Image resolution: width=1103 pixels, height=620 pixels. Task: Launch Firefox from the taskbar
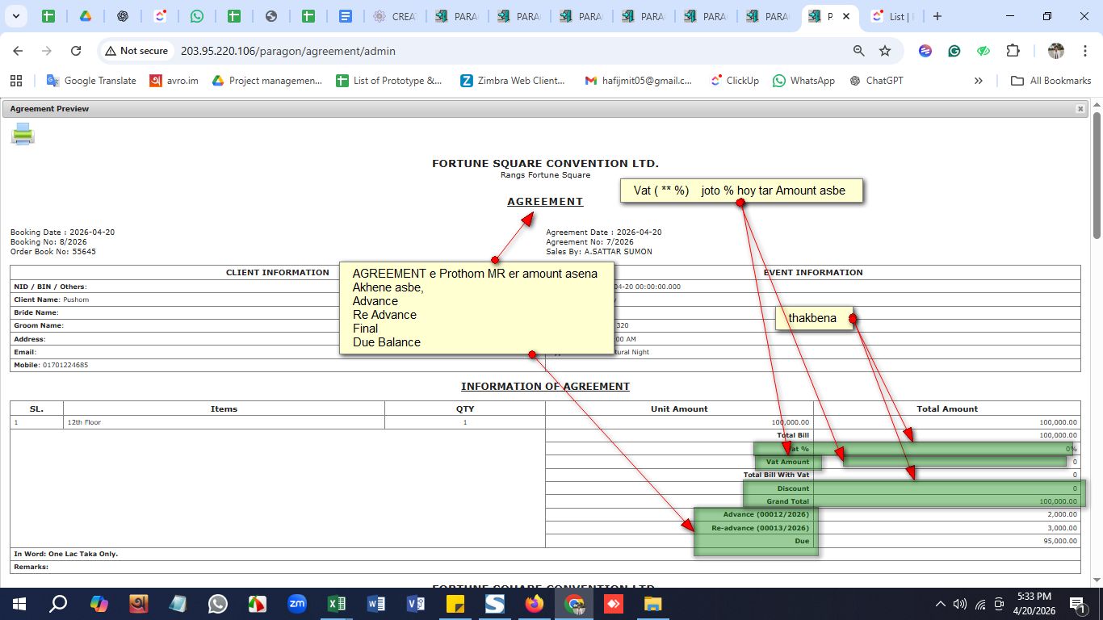(x=535, y=604)
